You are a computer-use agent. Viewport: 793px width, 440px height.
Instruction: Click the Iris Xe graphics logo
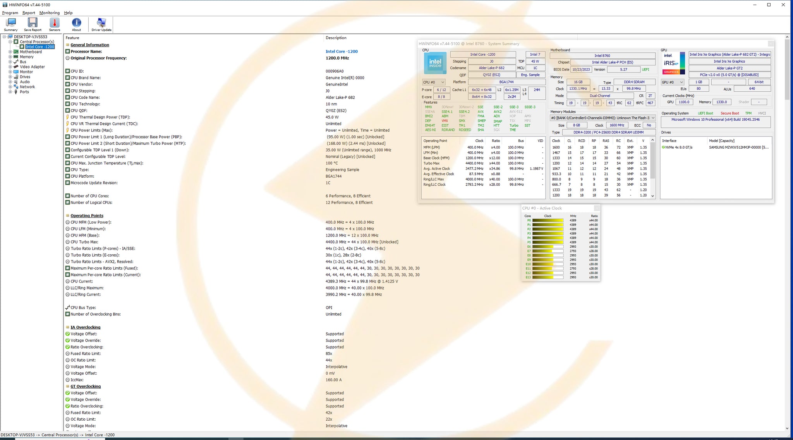673,63
